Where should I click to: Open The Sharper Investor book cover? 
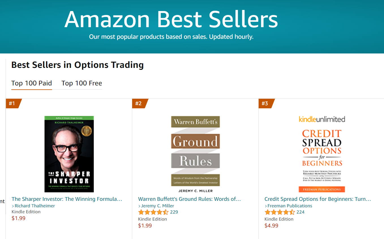pyautogui.click(x=69, y=154)
